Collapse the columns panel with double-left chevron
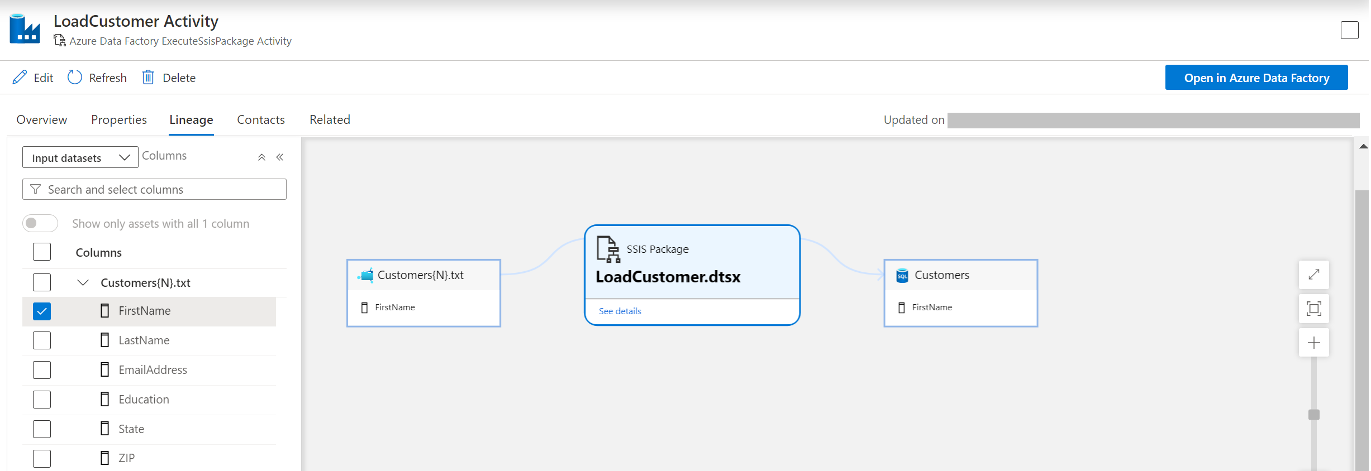 [280, 157]
